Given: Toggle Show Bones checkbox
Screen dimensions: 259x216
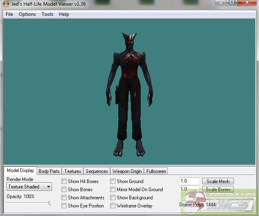Looking at the screenshot, I should pyautogui.click(x=64, y=190).
